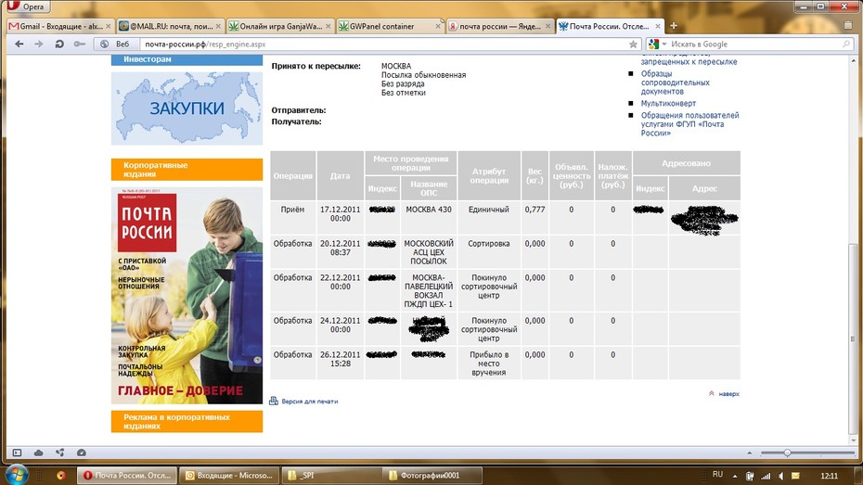Click the scroll-up arrow near zoom slider
Screen dimensions: 863x485
point(749,453)
